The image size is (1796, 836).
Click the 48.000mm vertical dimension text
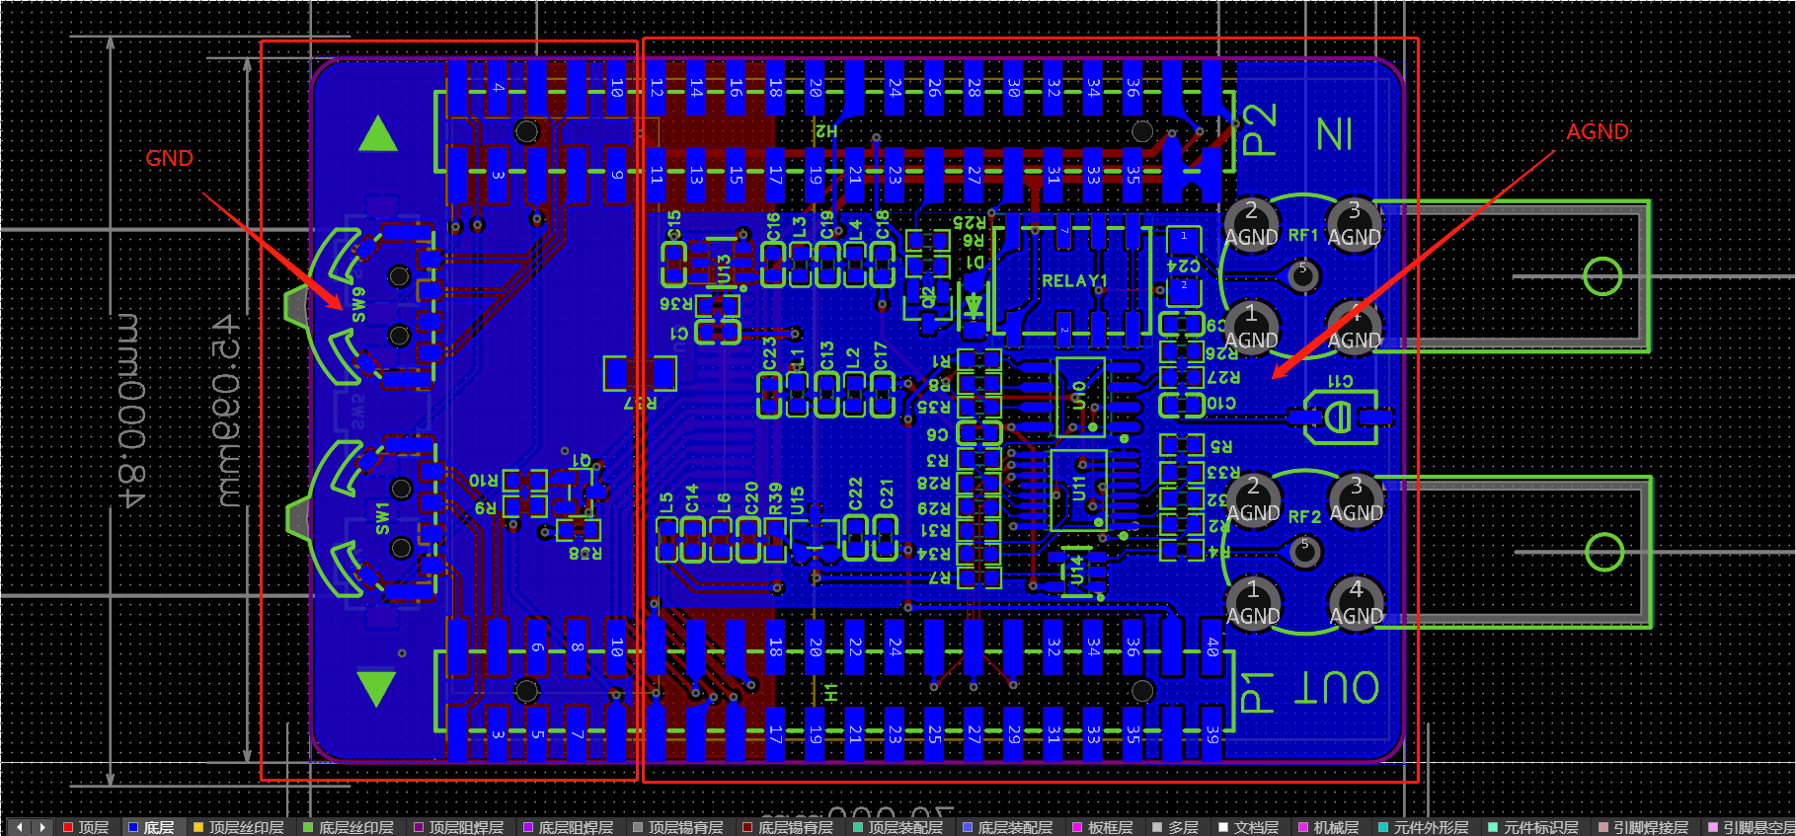point(132,410)
